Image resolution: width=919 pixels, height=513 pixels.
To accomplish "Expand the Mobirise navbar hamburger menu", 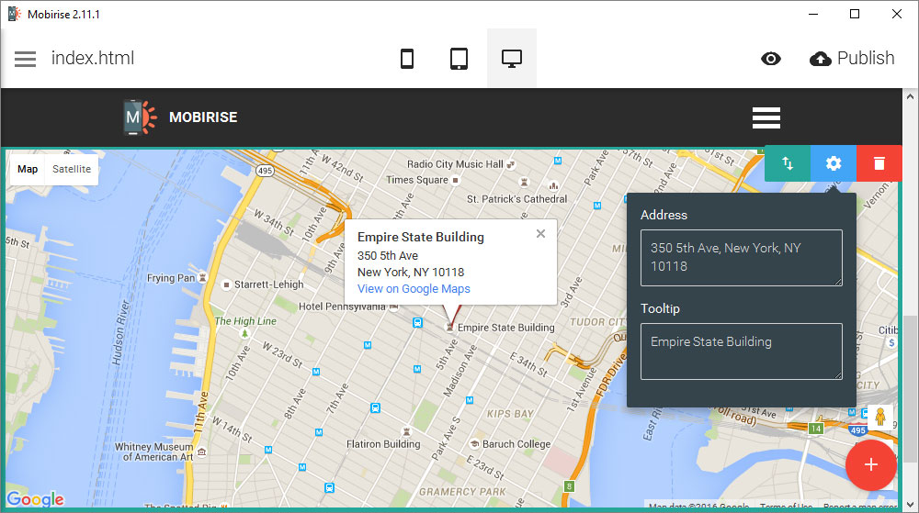I will coord(766,117).
